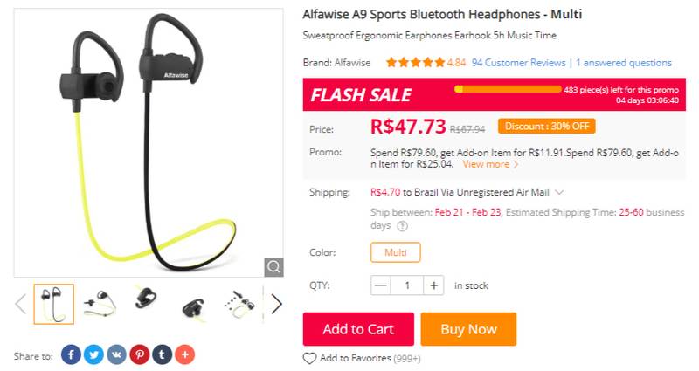Share to Pinterest icon

pos(140,354)
